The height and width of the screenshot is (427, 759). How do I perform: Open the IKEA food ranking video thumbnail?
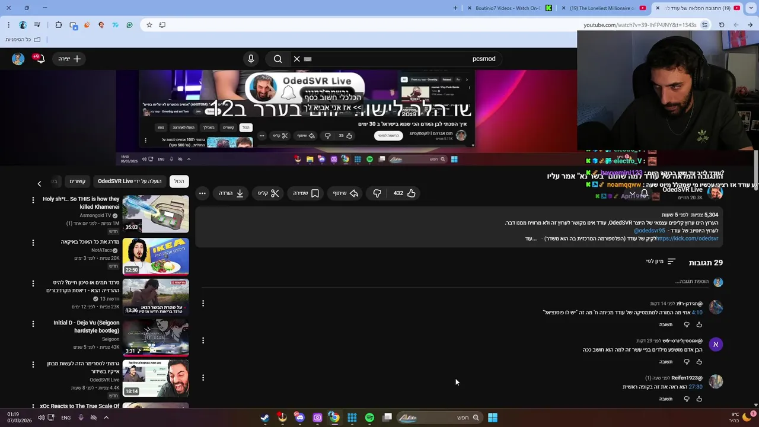point(155,256)
